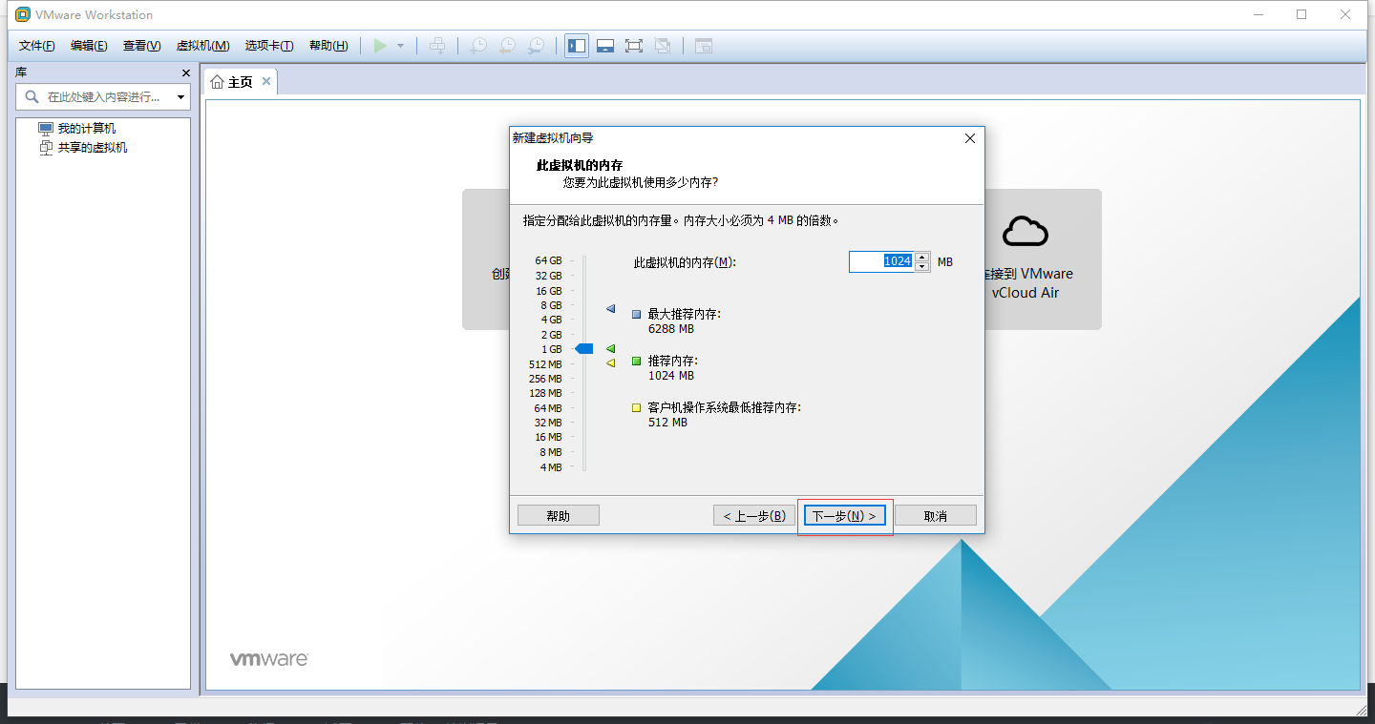Click the < 上一步(B) button
1375x724 pixels.
point(753,516)
